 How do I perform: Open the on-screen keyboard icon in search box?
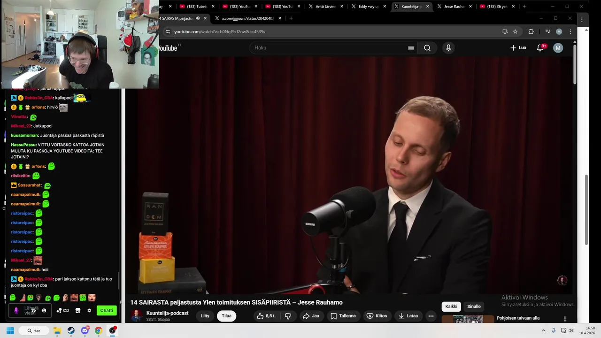[x=411, y=48]
